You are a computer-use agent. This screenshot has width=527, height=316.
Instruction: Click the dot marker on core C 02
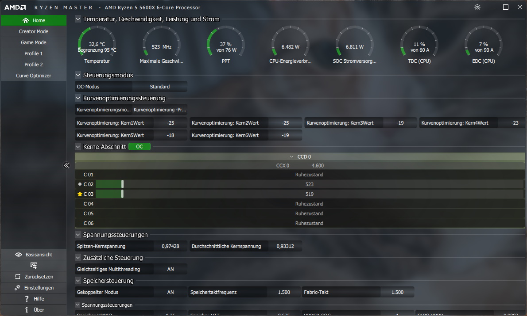click(x=80, y=184)
